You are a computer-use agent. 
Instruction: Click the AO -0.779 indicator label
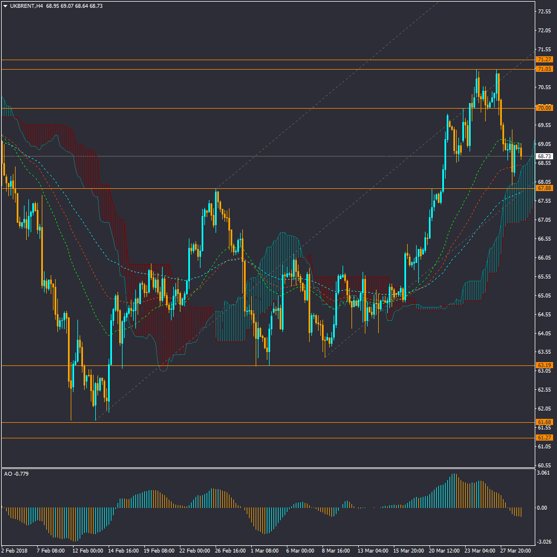tap(16, 473)
